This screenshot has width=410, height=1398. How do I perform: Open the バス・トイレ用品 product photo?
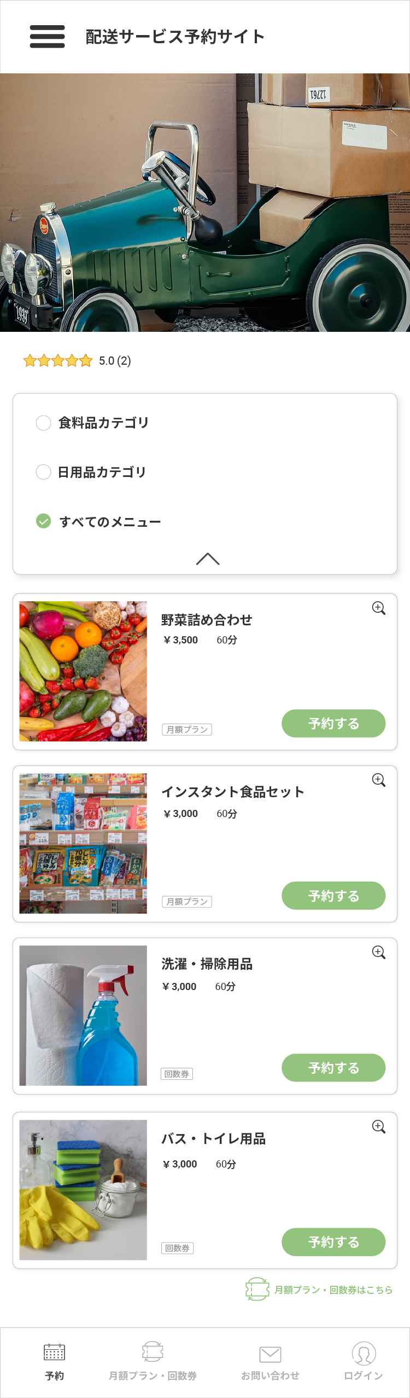(83, 1189)
